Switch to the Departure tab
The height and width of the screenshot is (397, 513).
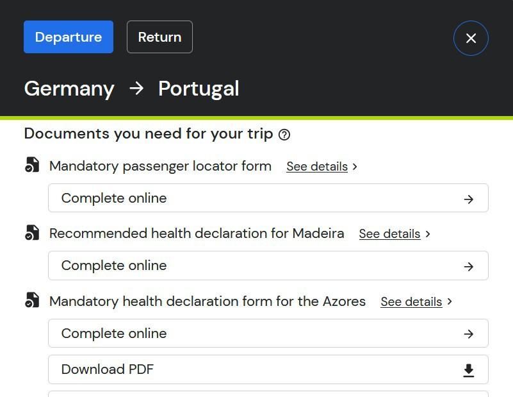[x=69, y=37]
